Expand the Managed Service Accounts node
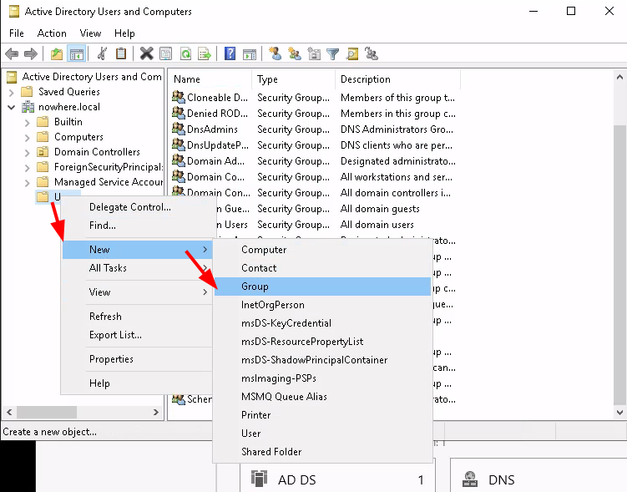The image size is (627, 492). [x=28, y=183]
